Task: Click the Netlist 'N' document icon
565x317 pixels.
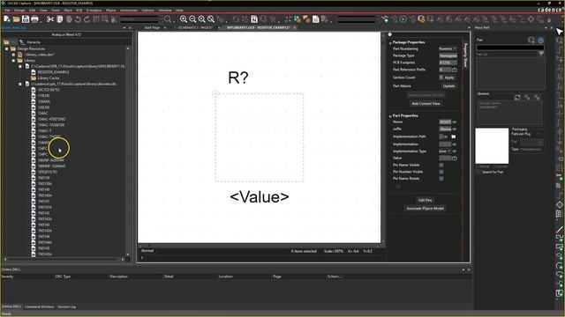Action: pos(254,19)
